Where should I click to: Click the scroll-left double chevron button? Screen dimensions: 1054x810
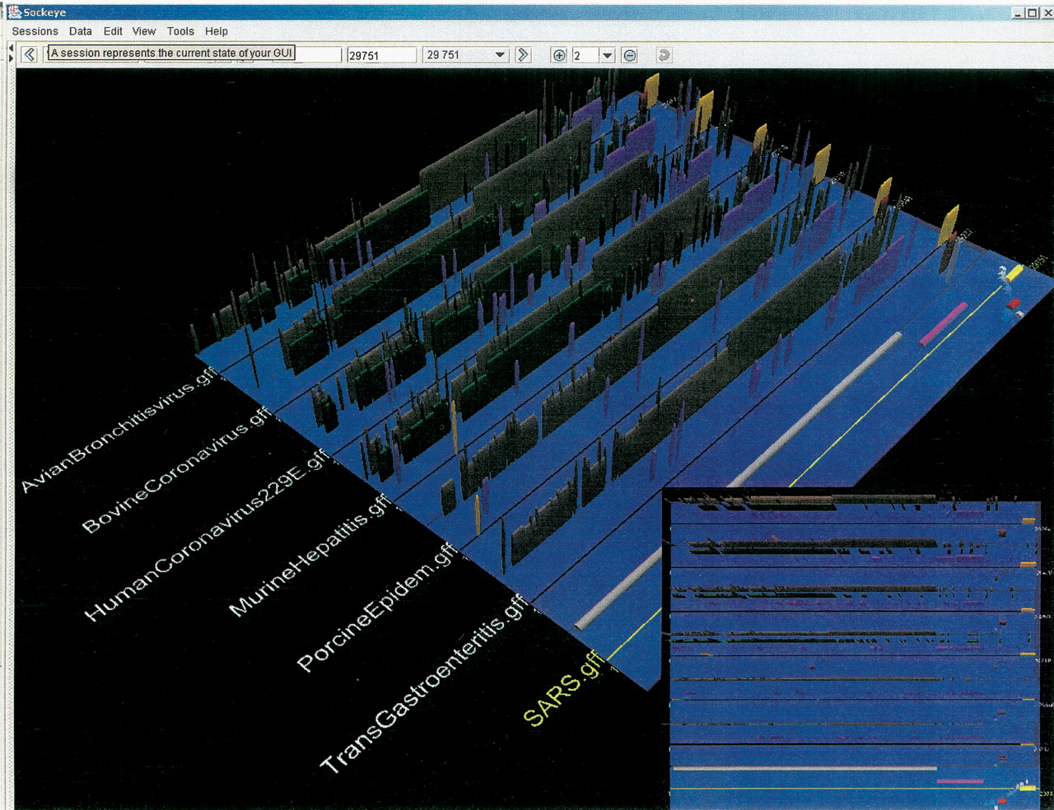click(x=30, y=54)
